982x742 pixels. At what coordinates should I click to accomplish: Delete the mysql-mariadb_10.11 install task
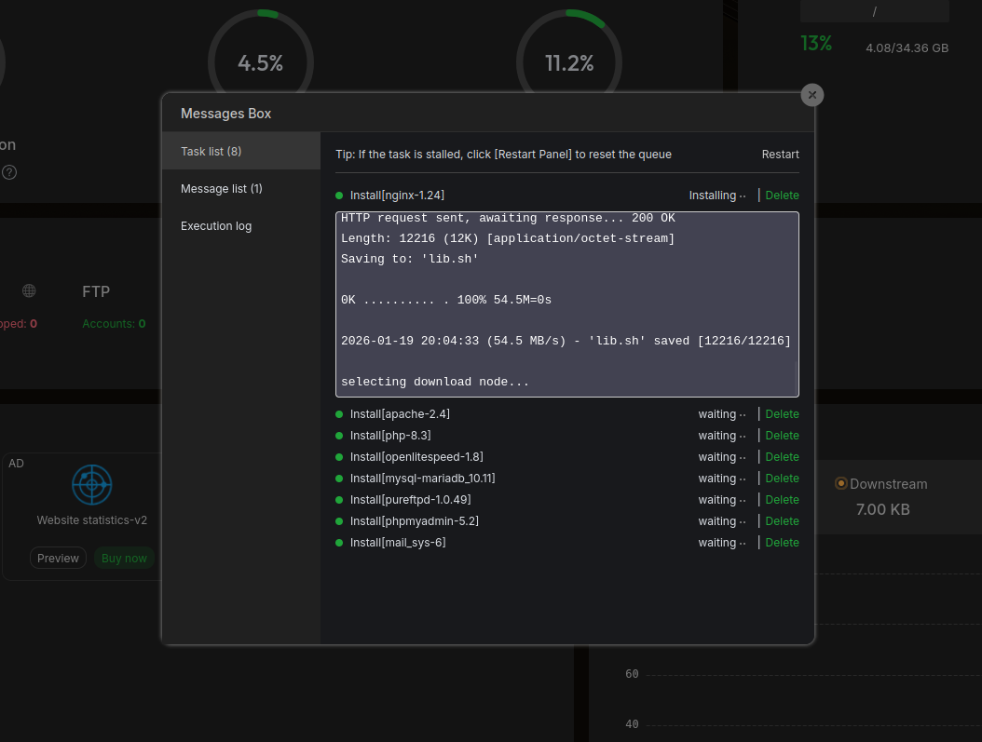click(x=782, y=479)
